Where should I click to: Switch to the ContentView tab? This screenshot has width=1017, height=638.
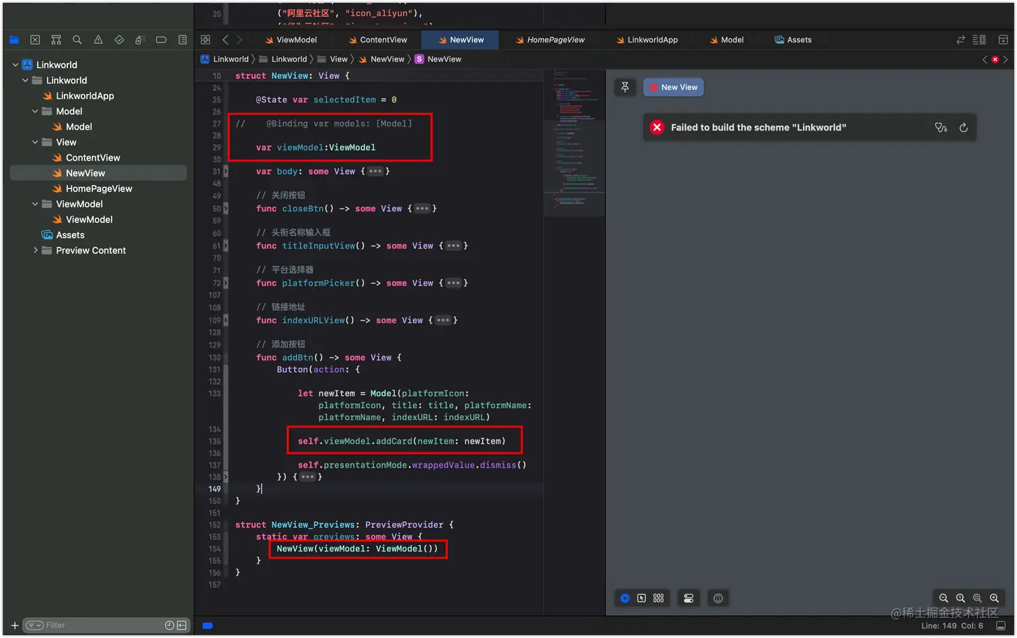tap(377, 40)
